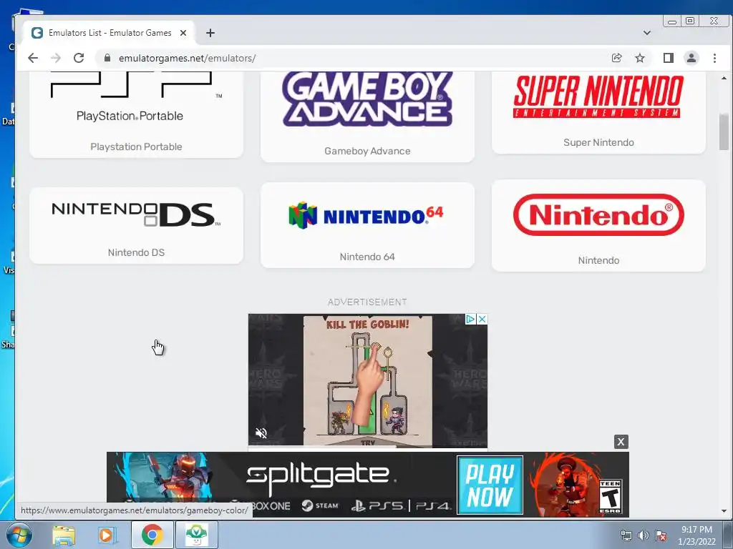
Task: Open the Chrome profile menu
Action: tap(691, 58)
